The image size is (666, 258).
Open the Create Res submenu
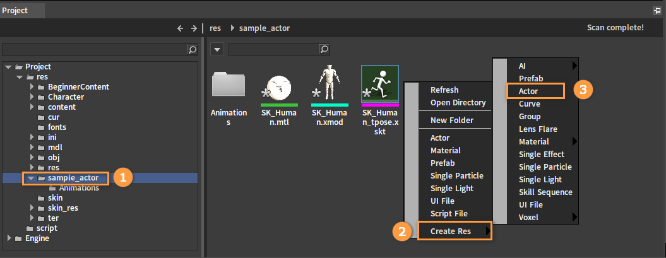[455, 232]
